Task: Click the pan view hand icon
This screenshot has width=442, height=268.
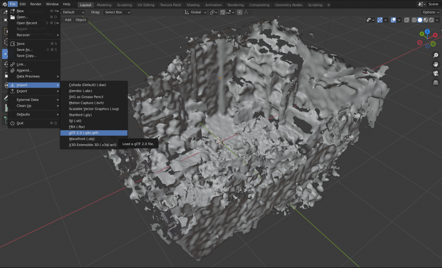Action: (x=435, y=64)
